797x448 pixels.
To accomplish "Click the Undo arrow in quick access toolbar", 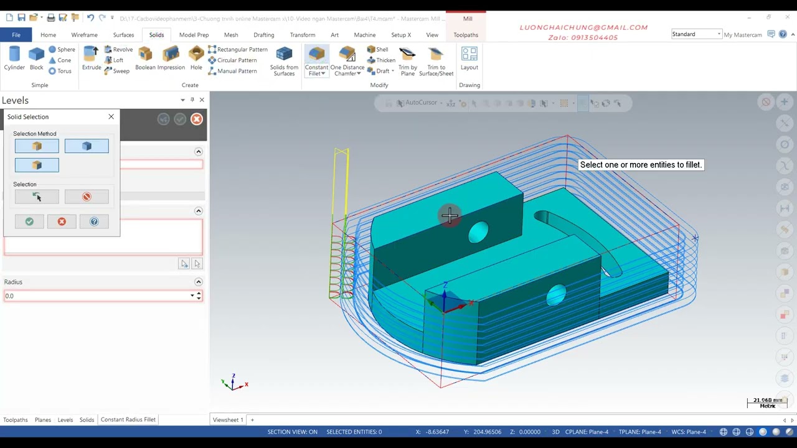I will coord(90,17).
